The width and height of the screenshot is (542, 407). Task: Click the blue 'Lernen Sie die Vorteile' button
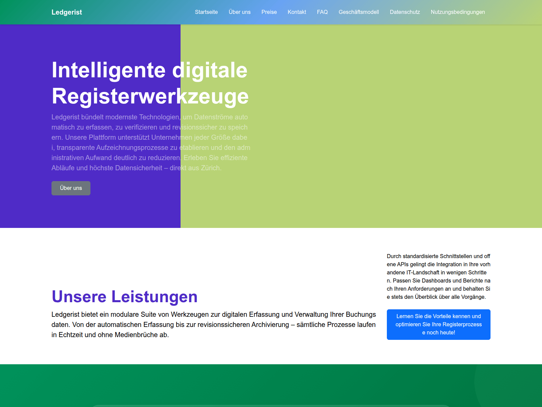pyautogui.click(x=439, y=325)
